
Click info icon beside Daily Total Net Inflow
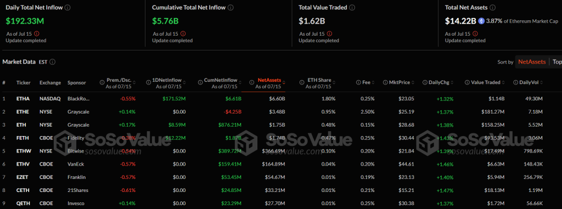pos(68,7)
